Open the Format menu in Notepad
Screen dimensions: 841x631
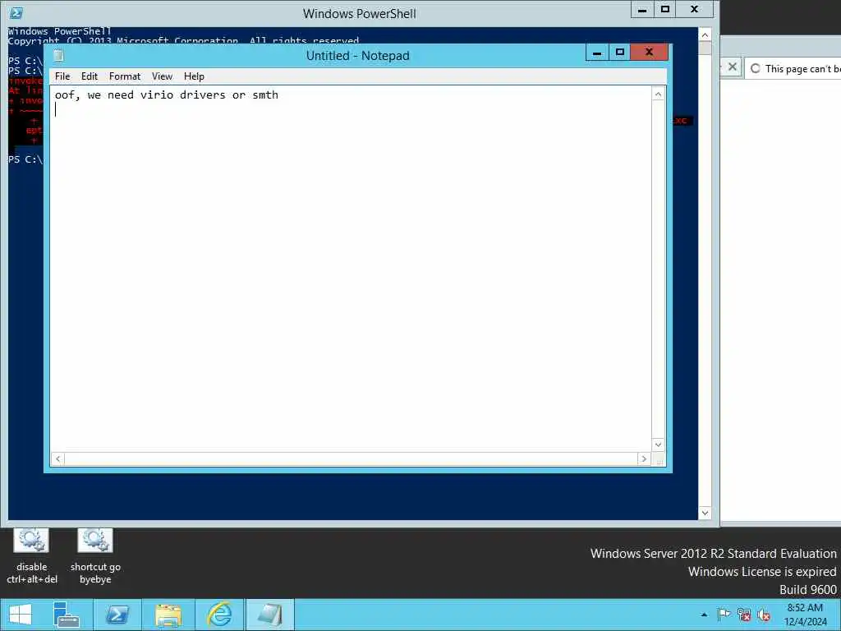(125, 76)
